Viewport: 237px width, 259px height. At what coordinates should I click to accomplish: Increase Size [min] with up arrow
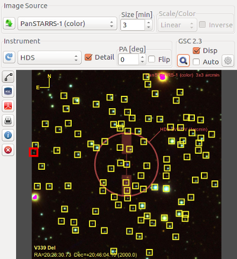tap(149, 22)
